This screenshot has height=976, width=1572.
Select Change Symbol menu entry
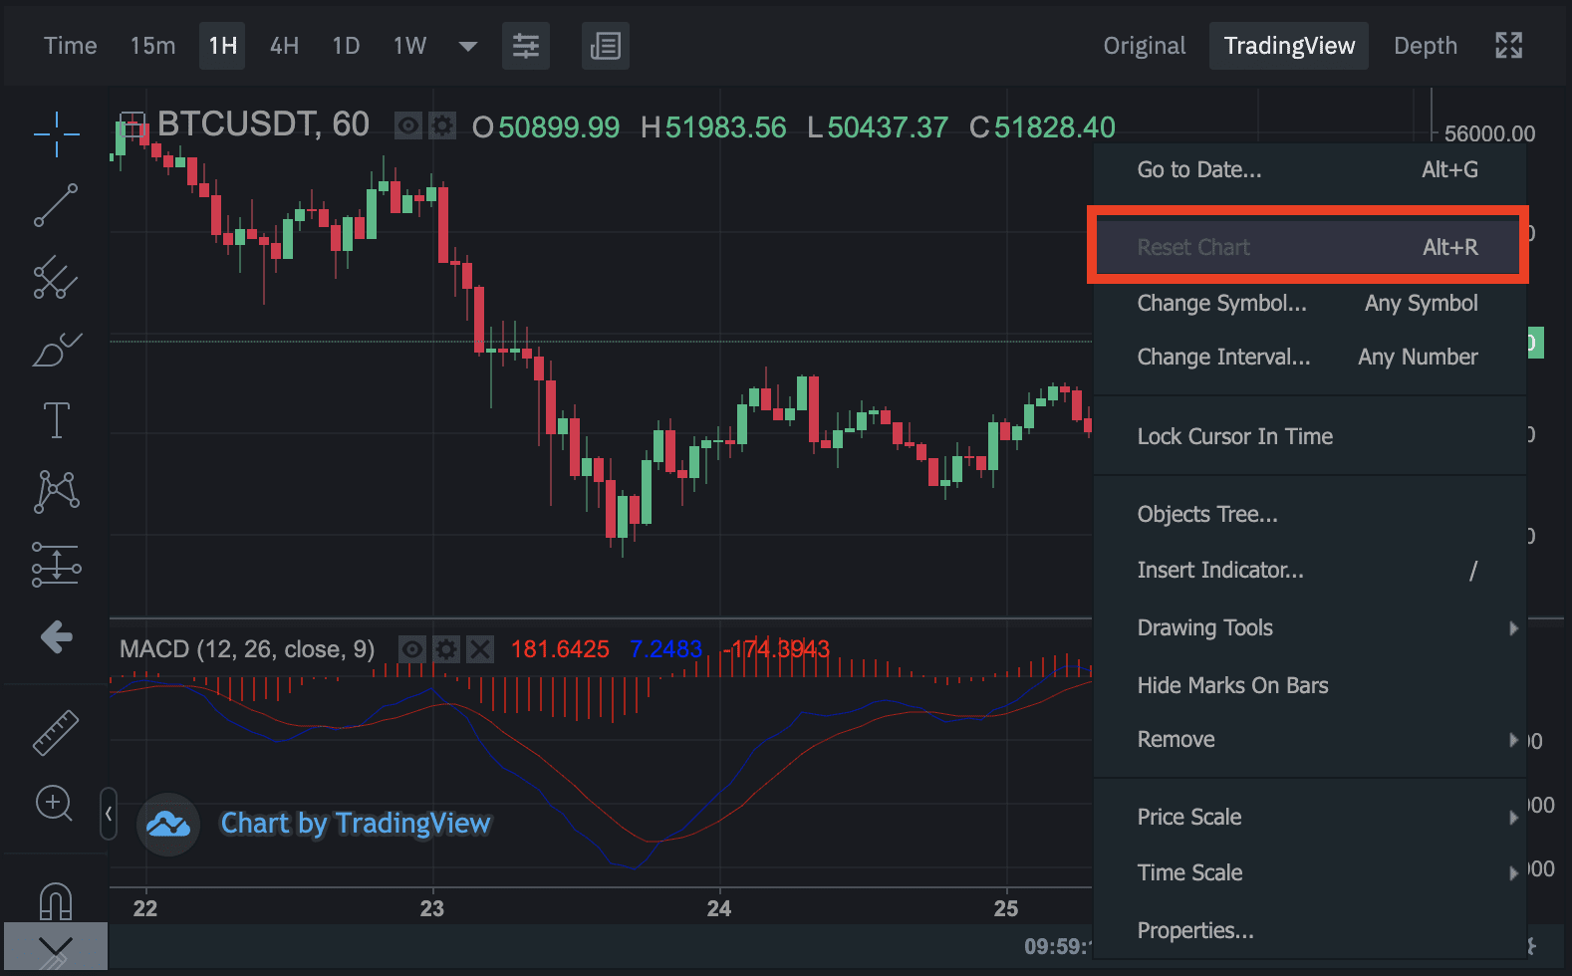tap(1309, 303)
